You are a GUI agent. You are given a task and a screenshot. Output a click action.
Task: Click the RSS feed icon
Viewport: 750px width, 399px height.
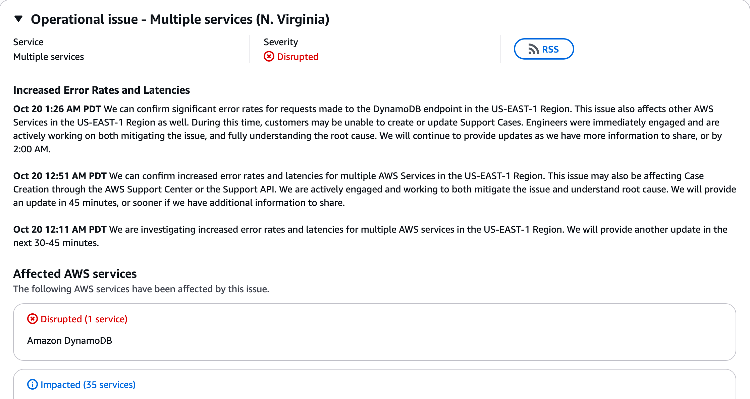tap(533, 49)
